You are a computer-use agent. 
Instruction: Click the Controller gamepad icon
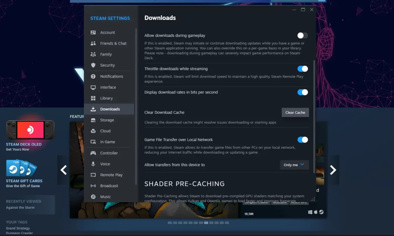click(x=93, y=153)
